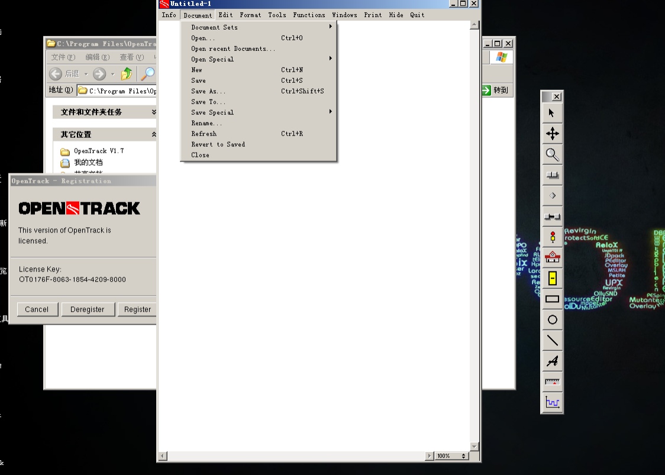Click Deregister button

(x=88, y=309)
